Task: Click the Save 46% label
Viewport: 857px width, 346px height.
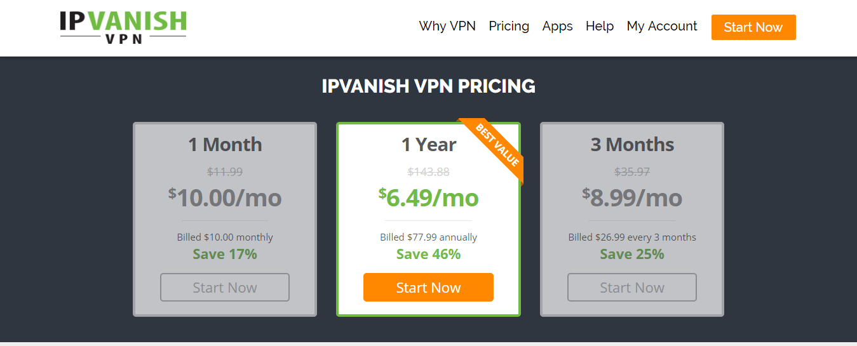Action: pos(428,254)
